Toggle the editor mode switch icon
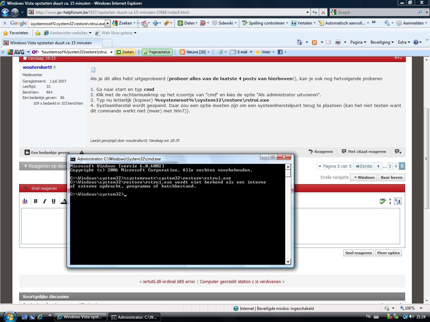The width and height of the screenshot is (430, 322). (398, 201)
